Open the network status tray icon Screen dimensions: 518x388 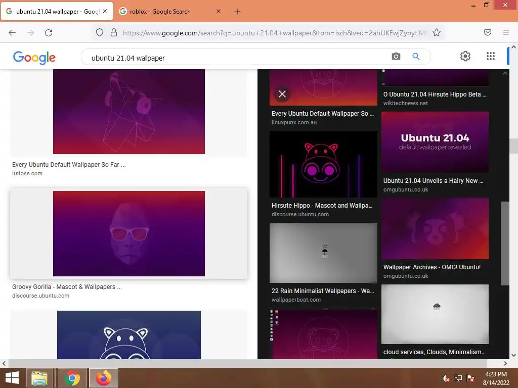coord(458,378)
